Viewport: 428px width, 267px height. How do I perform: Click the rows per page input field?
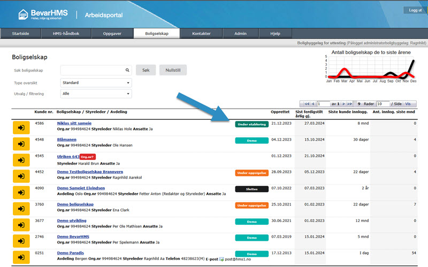[382, 104]
